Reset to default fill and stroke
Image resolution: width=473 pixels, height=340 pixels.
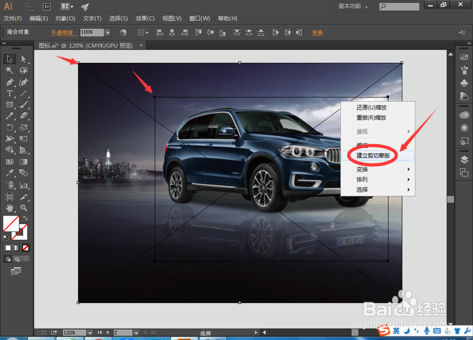5,237
